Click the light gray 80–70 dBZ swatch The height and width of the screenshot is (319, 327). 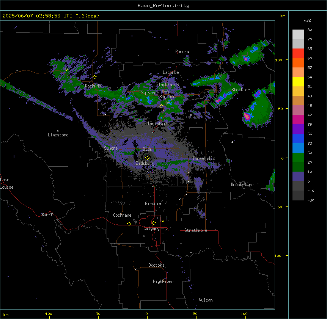[x=298, y=34]
